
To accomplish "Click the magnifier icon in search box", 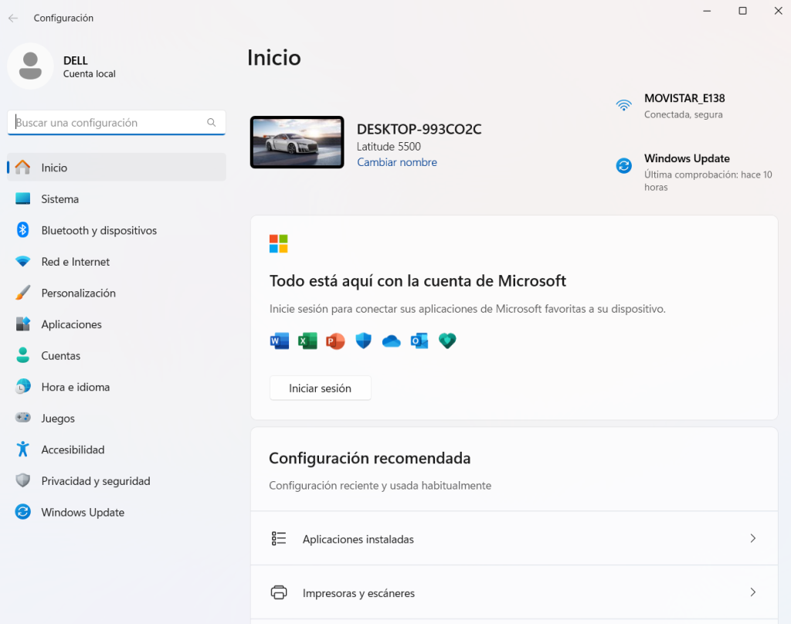I will tap(212, 123).
